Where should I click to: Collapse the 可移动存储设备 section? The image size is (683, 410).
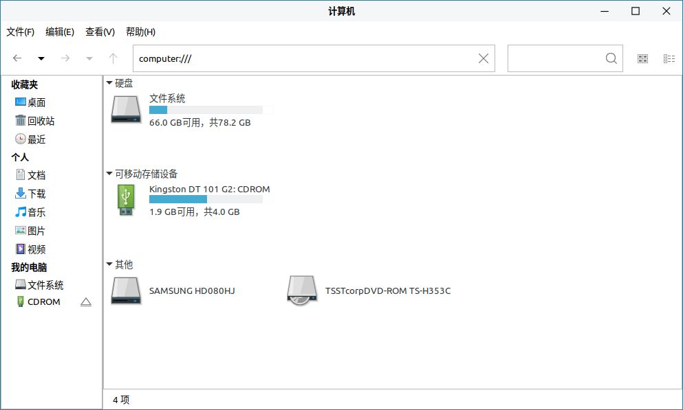(x=109, y=174)
